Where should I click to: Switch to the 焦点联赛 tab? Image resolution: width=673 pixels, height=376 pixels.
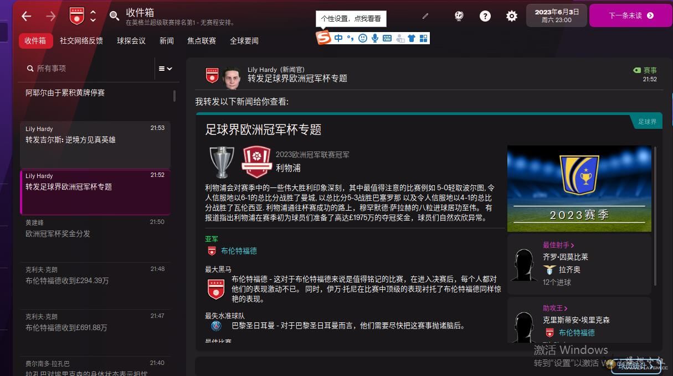pos(202,40)
